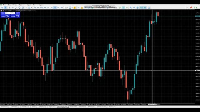200x112 pixels.
Task: Select the Fibonacci retracement tool
Action: click(23, 8)
